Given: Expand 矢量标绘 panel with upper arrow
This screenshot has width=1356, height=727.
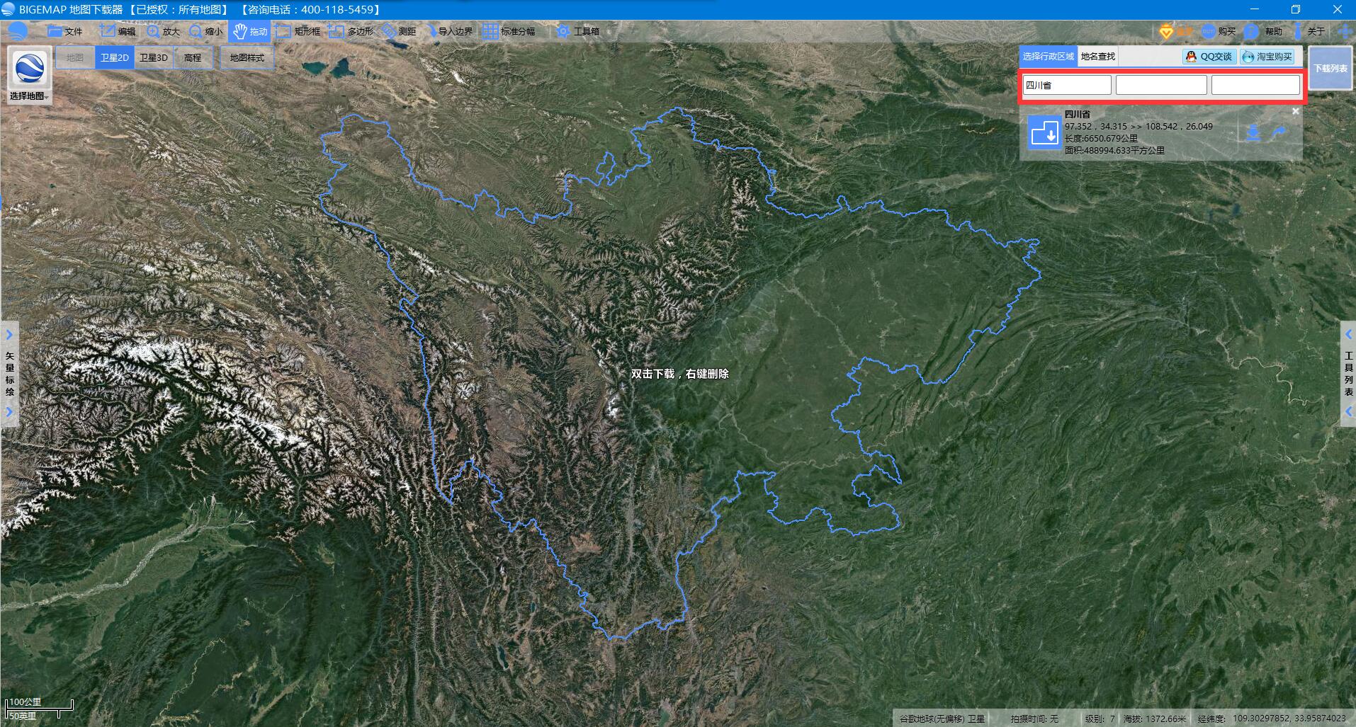Looking at the screenshot, I should click(9, 334).
